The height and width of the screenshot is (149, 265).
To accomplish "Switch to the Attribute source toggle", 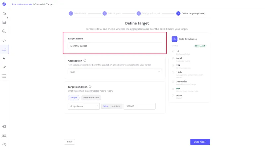I will pos(116,106).
